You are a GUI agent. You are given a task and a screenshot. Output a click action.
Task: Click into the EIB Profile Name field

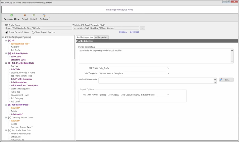click(38, 28)
